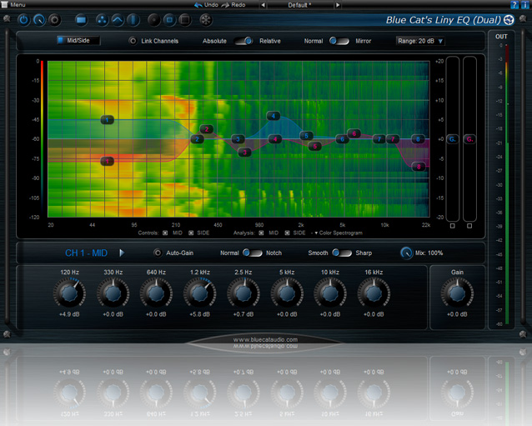Click the CH 1 - MID channel label
532x426 pixels.
point(86,253)
